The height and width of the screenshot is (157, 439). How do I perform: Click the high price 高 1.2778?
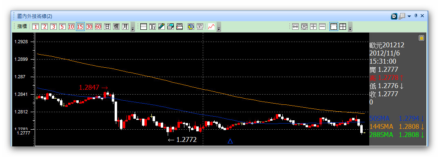point(386,77)
